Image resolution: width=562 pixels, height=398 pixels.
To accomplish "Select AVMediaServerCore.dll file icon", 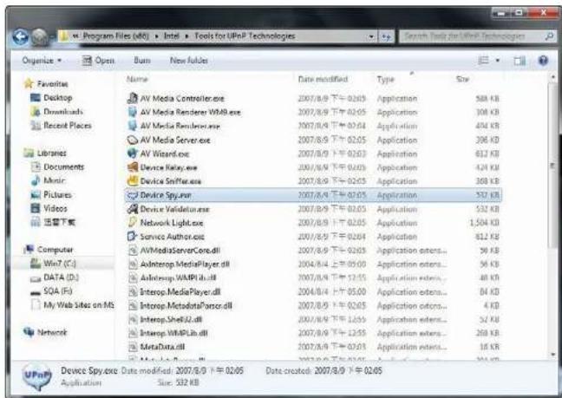I will 133,251.
